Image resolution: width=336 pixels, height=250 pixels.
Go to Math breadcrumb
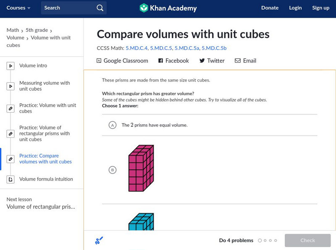(13, 30)
